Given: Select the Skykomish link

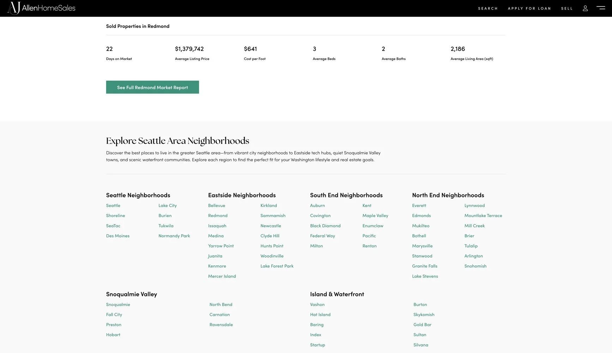Looking at the screenshot, I should coord(424,315).
